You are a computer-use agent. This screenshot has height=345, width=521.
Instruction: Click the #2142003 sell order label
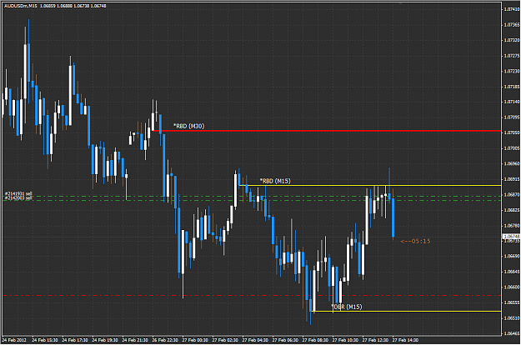coord(18,197)
